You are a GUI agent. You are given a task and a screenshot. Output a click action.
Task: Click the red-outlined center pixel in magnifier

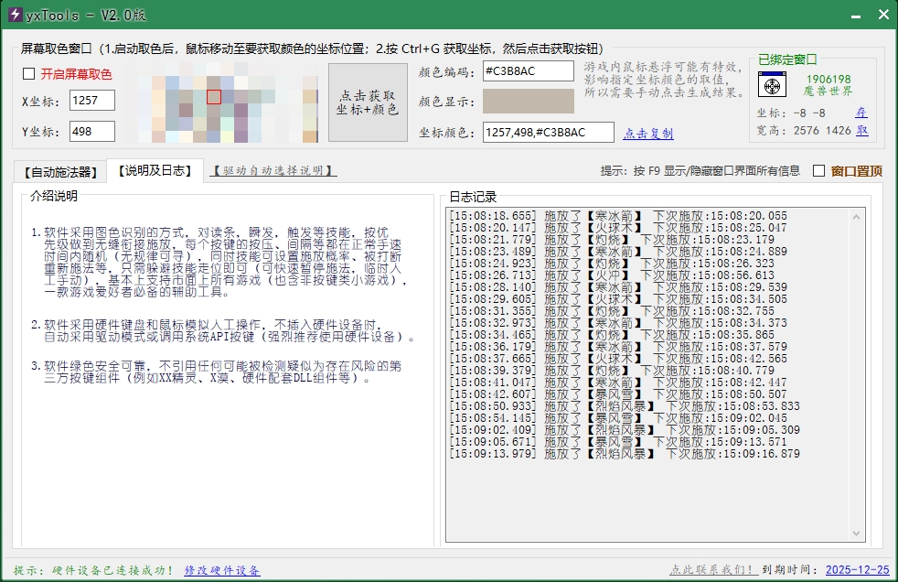[214, 97]
